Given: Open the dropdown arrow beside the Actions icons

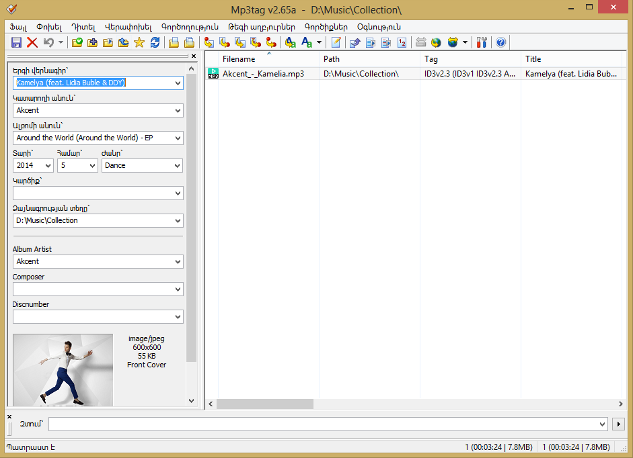Looking at the screenshot, I should click(x=319, y=42).
